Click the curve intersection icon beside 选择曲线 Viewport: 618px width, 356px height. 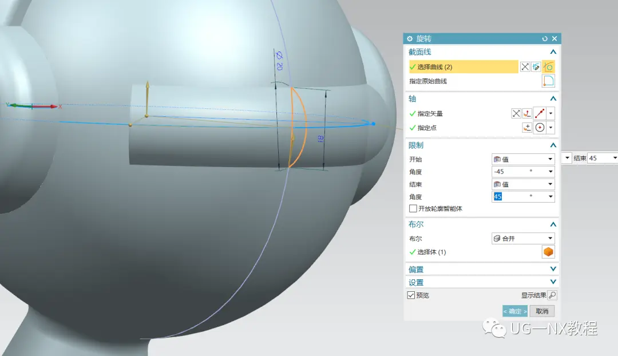tap(525, 67)
